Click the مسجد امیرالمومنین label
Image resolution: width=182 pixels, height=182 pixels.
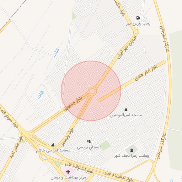pyautogui.click(x=126, y=115)
